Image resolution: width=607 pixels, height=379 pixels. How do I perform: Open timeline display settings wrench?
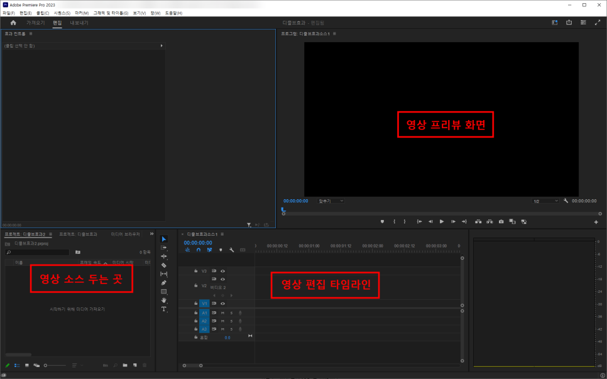click(x=231, y=250)
